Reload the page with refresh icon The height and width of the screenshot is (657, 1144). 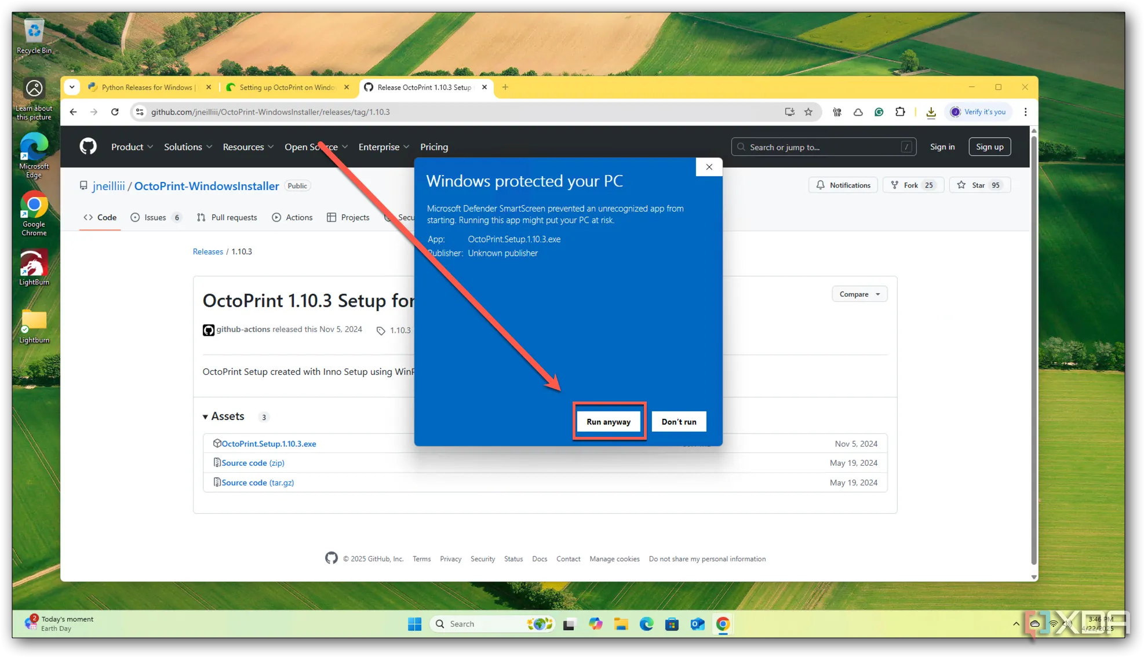(x=115, y=112)
